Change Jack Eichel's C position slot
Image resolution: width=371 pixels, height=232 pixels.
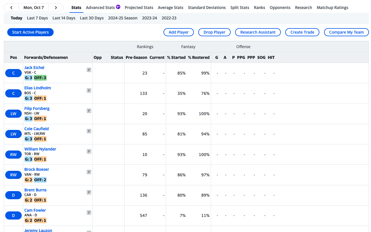tap(13, 73)
